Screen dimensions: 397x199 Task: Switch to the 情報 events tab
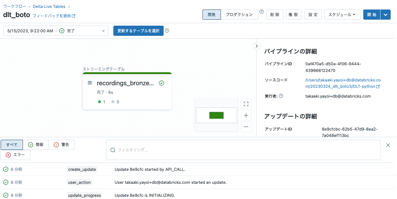coord(36,144)
